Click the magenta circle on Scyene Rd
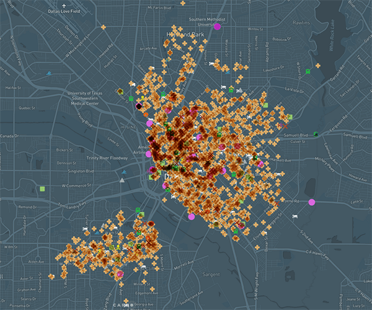Screen dimensions: 372x310 [311, 202]
